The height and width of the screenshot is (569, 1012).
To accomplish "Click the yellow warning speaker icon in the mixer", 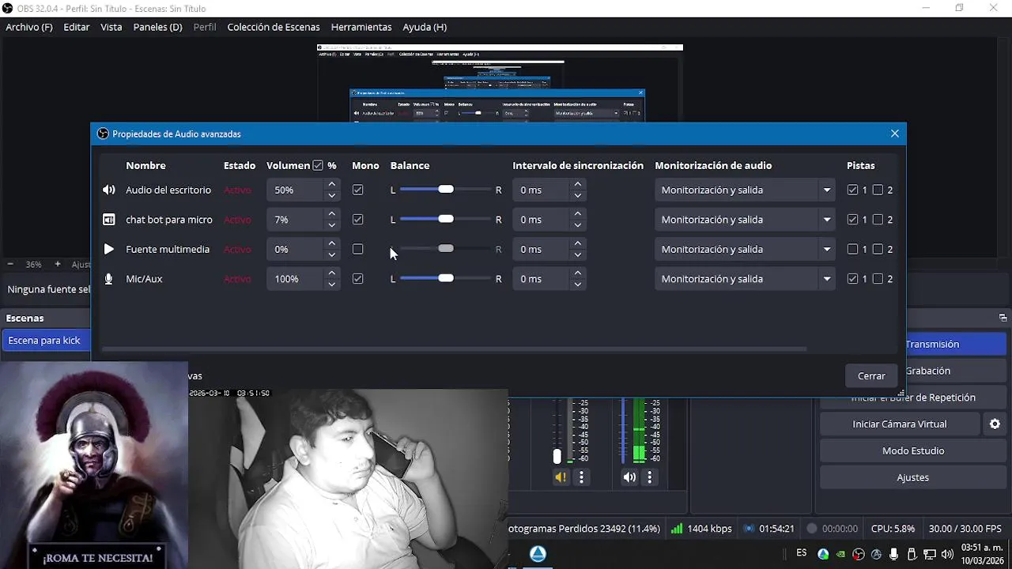I will click(561, 477).
